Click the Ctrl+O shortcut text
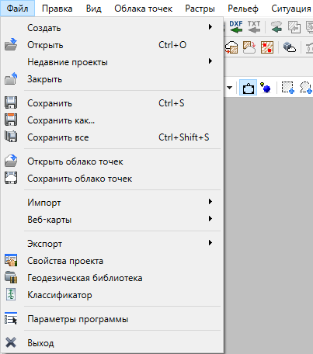This screenshot has width=313, height=354. (172, 45)
